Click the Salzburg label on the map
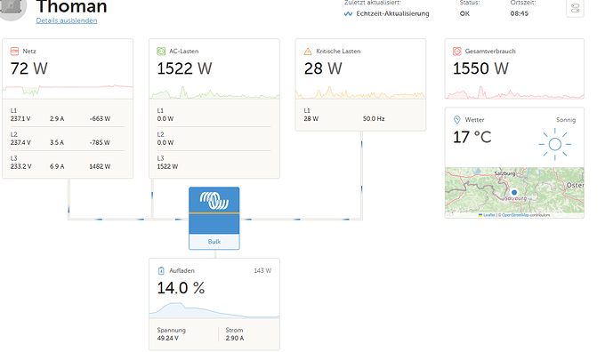Viewport: 613px width, 352px height. tap(504, 173)
